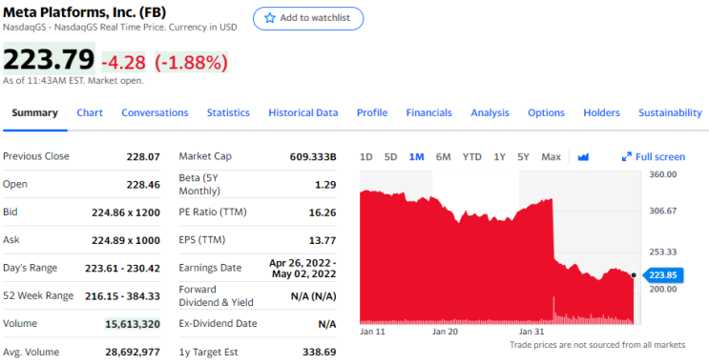
Task: Click the Trade prices not sourced disclaimer
Action: coord(597,345)
